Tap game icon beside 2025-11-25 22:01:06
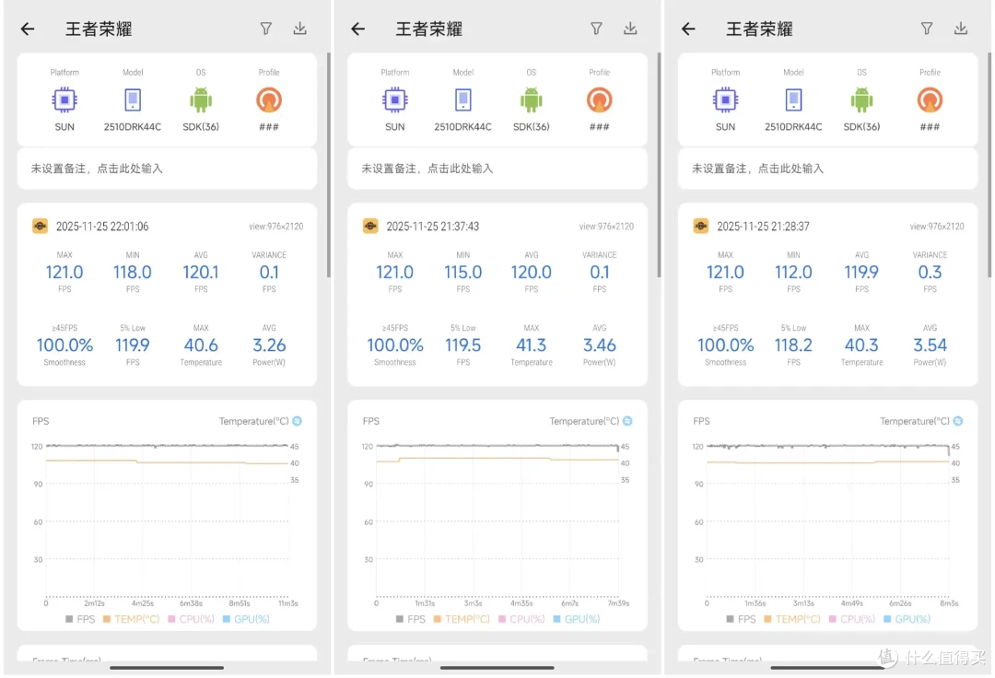 [x=40, y=226]
